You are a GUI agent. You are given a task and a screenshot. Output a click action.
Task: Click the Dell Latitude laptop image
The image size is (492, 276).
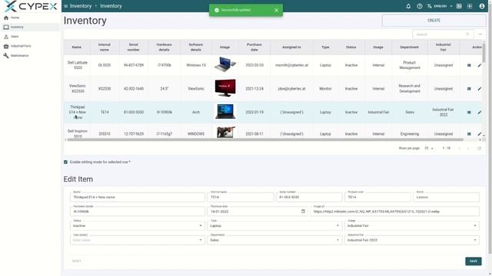point(225,64)
